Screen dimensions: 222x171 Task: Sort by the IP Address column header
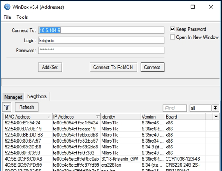[x=75, y=117]
